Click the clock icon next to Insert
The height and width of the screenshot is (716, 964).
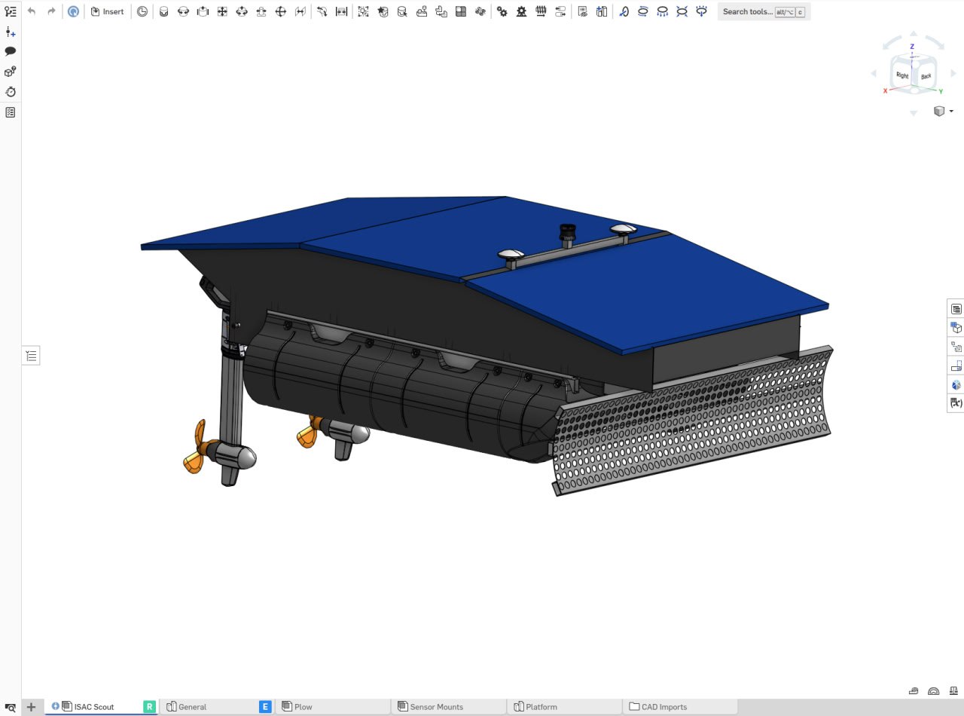coord(142,11)
